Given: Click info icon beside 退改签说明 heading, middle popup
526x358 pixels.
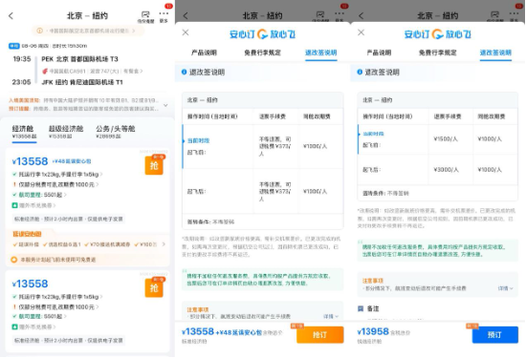Looking at the screenshot, I should pyautogui.click(x=184, y=72).
